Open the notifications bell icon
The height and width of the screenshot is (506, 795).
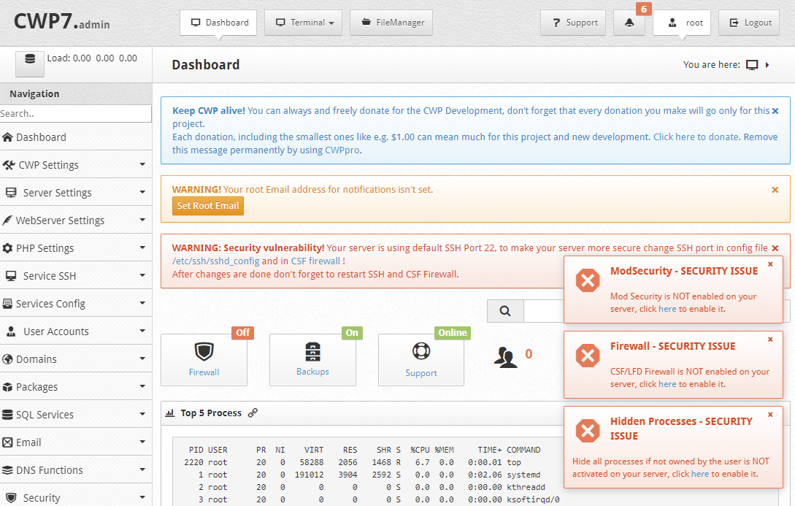629,23
